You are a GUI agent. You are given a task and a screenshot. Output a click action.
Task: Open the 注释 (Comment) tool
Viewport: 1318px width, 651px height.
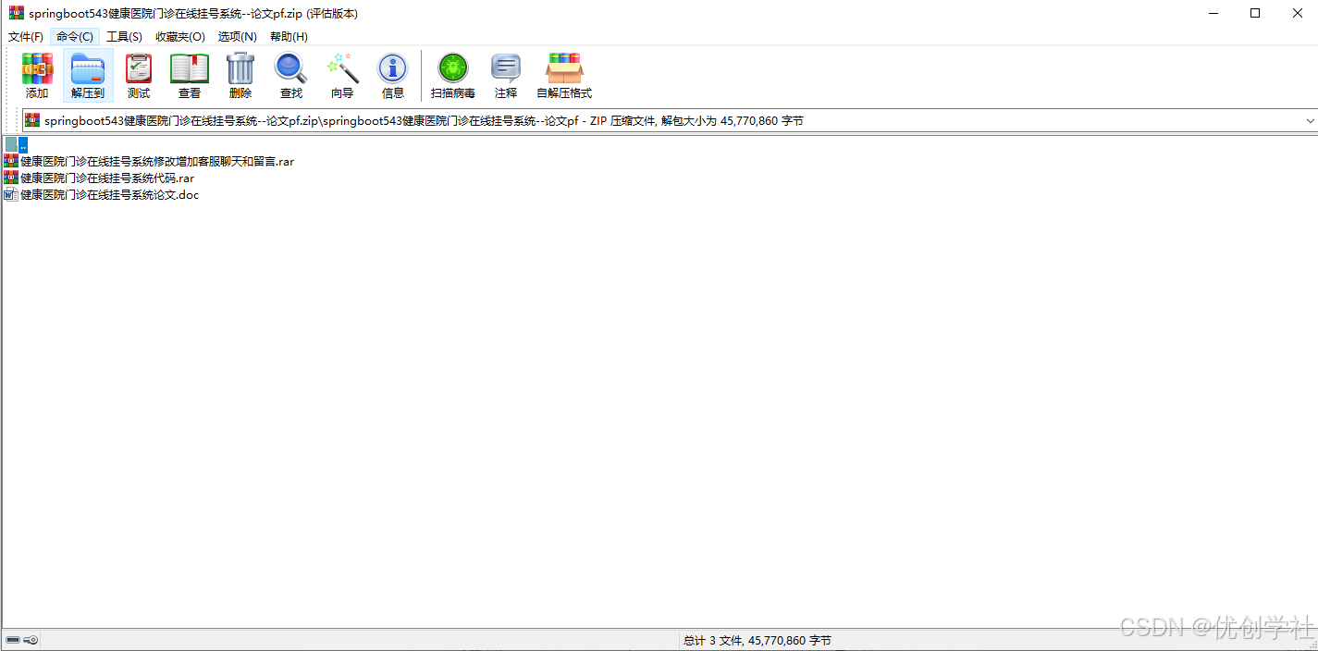[506, 75]
